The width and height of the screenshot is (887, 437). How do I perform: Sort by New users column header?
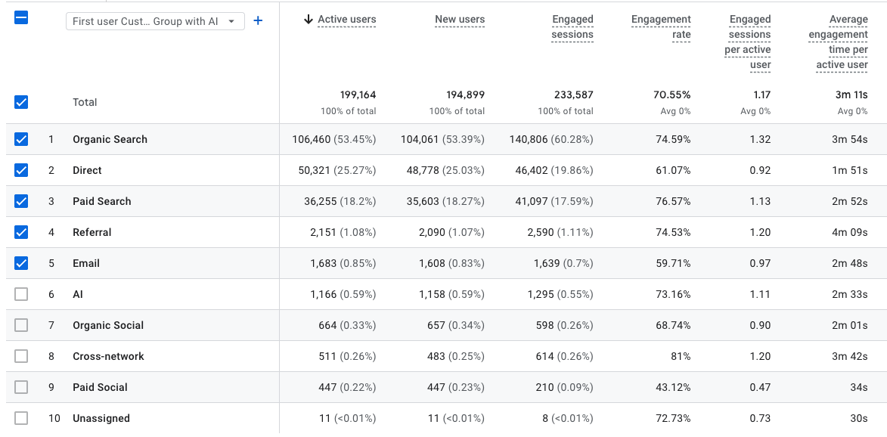tap(460, 20)
